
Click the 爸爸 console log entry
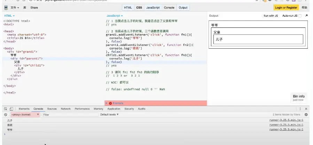pyautogui.click(x=10, y=125)
